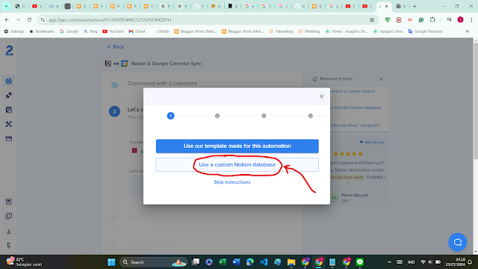The image size is (478, 269).
Task: Click the address bar URL field
Action: click(208, 20)
